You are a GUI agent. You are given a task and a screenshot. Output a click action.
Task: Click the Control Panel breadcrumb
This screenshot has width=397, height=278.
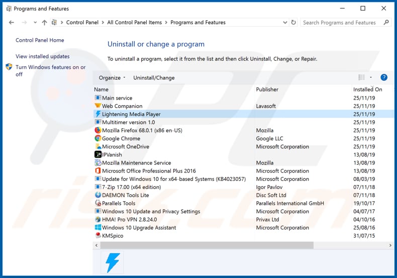[82, 22]
